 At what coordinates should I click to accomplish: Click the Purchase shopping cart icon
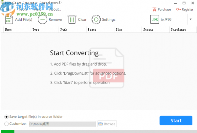coord(154,9)
